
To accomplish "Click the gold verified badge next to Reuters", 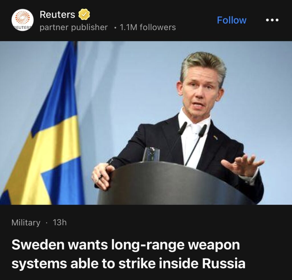I will (84, 15).
